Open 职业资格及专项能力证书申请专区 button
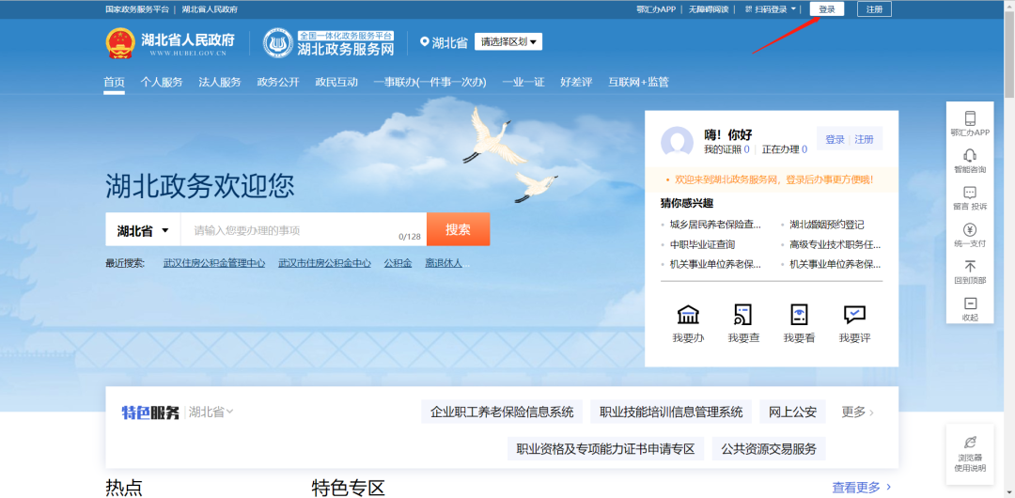This screenshot has width=1015, height=498. point(605,449)
